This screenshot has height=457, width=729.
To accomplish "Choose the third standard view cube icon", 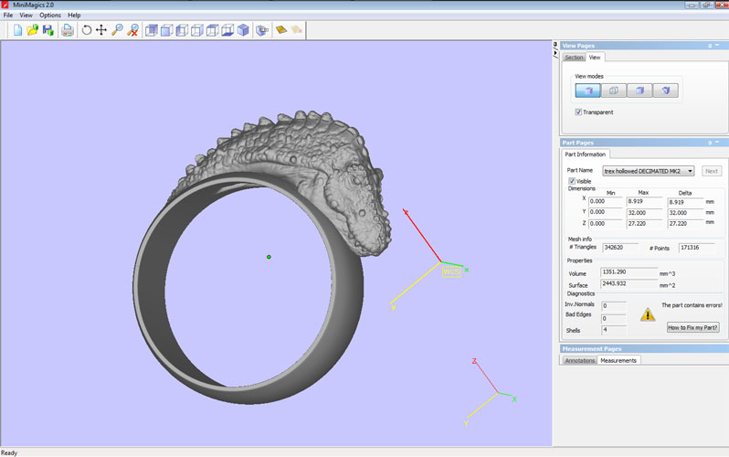I will click(182, 30).
